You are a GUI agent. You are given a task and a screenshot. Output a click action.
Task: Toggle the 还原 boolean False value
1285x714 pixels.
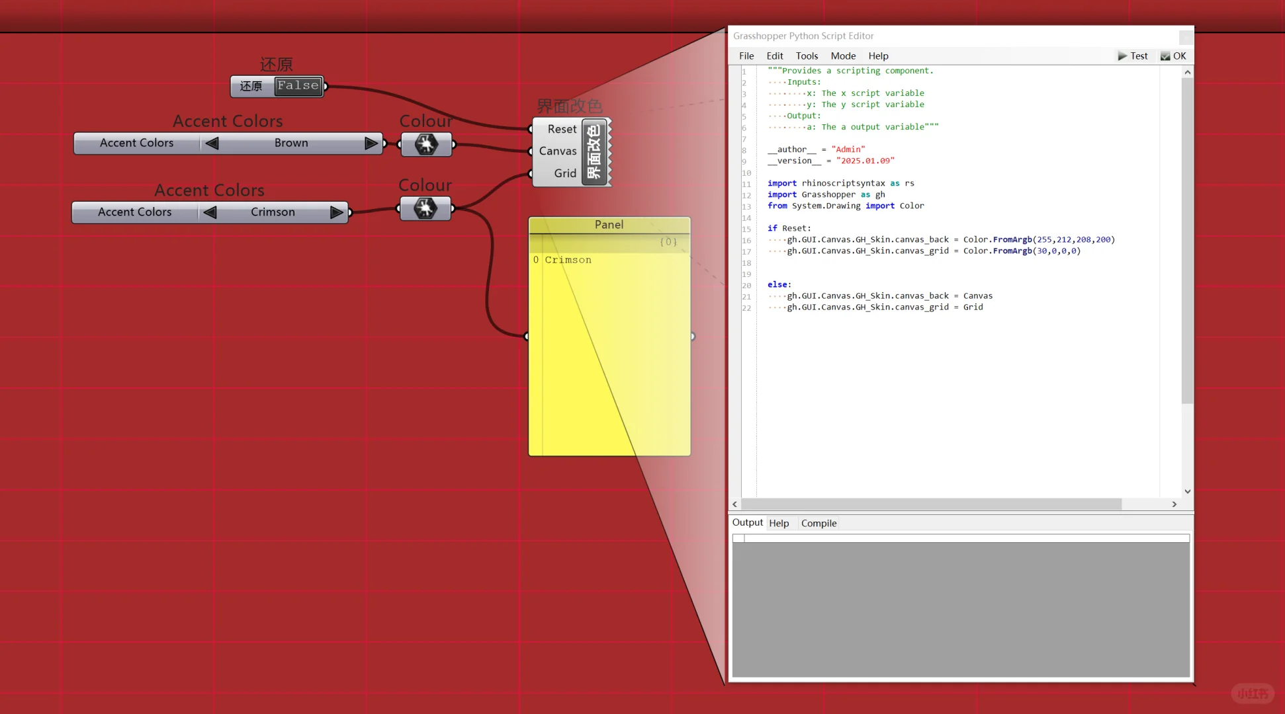pyautogui.click(x=298, y=86)
